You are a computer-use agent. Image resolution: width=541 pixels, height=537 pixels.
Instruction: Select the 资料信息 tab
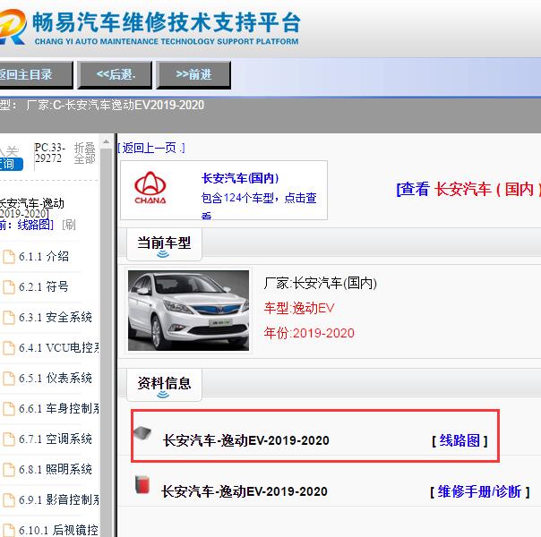164,385
